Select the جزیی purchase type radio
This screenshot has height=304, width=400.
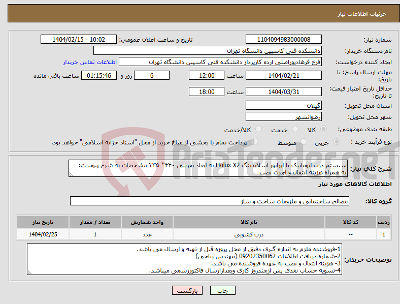[337, 141]
